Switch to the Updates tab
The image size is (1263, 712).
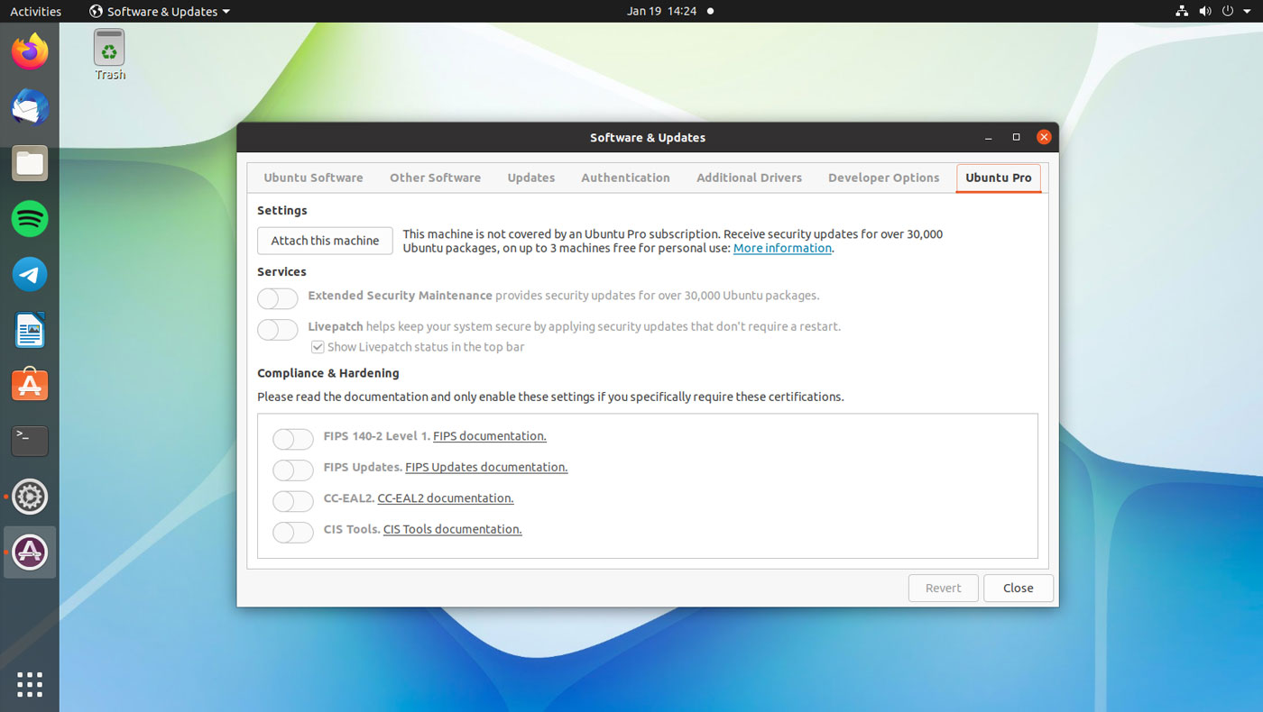tap(530, 178)
